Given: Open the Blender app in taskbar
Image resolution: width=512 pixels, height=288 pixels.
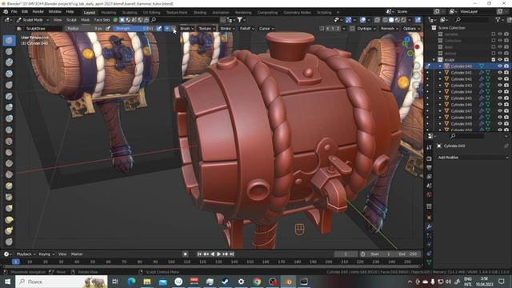Looking at the screenshot, I should [x=288, y=282].
